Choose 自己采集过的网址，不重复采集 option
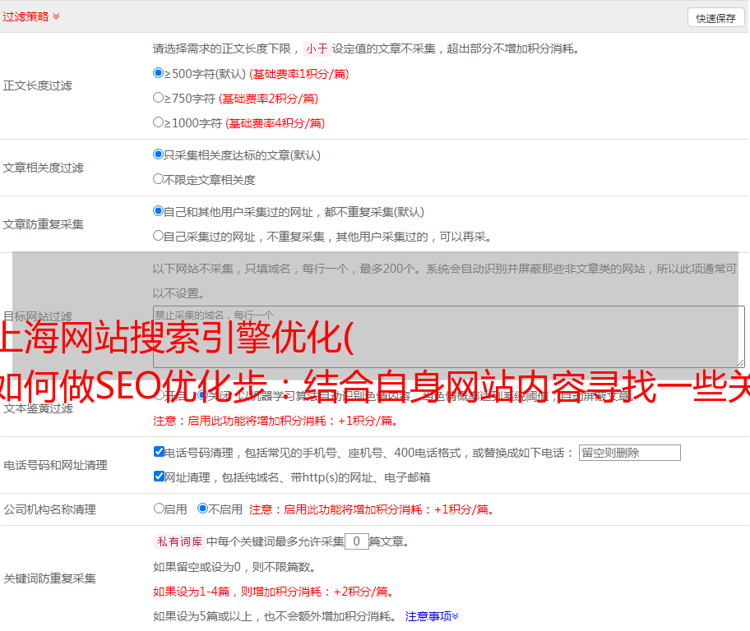 (x=159, y=236)
